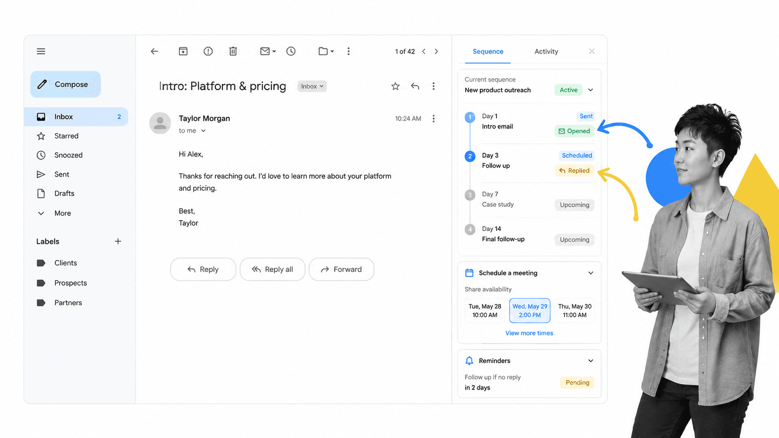The image size is (779, 438).
Task: Click Upcoming badge for Final follow-up
Action: click(x=574, y=240)
